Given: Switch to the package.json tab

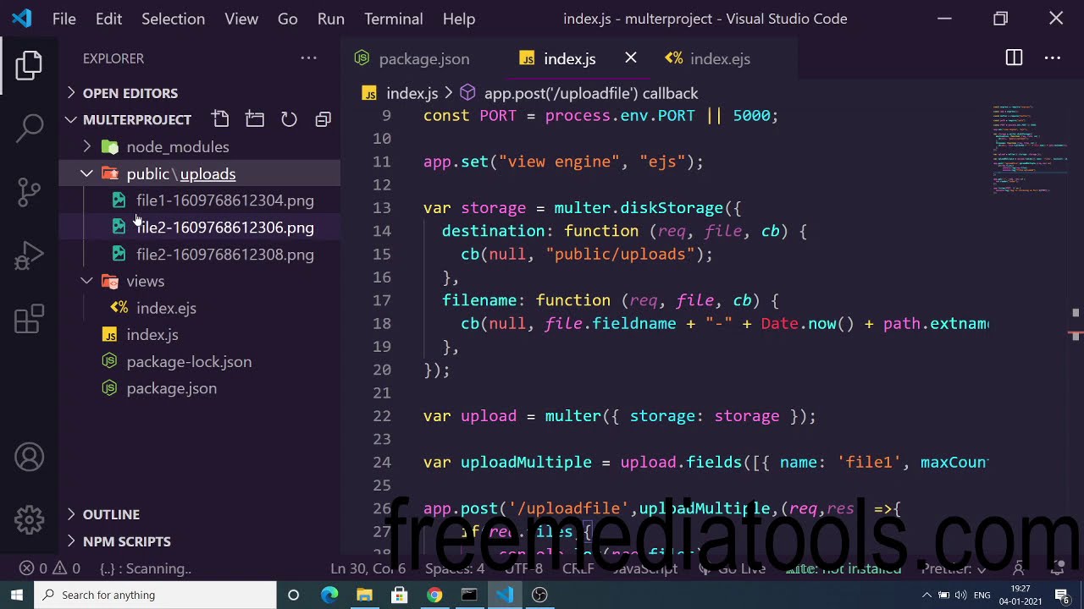Looking at the screenshot, I should [x=423, y=59].
